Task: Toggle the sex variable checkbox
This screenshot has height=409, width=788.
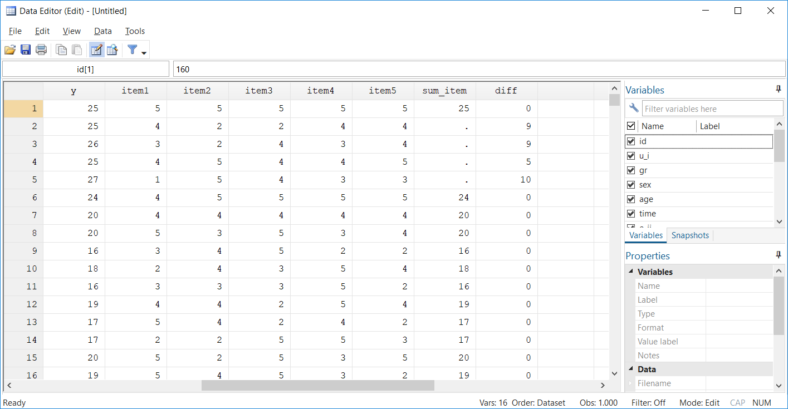Action: (630, 184)
